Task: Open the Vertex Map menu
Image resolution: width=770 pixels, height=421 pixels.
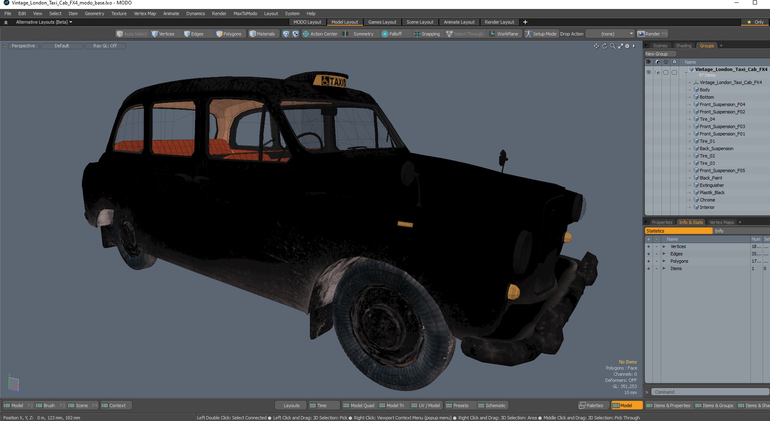Action: coord(145,13)
